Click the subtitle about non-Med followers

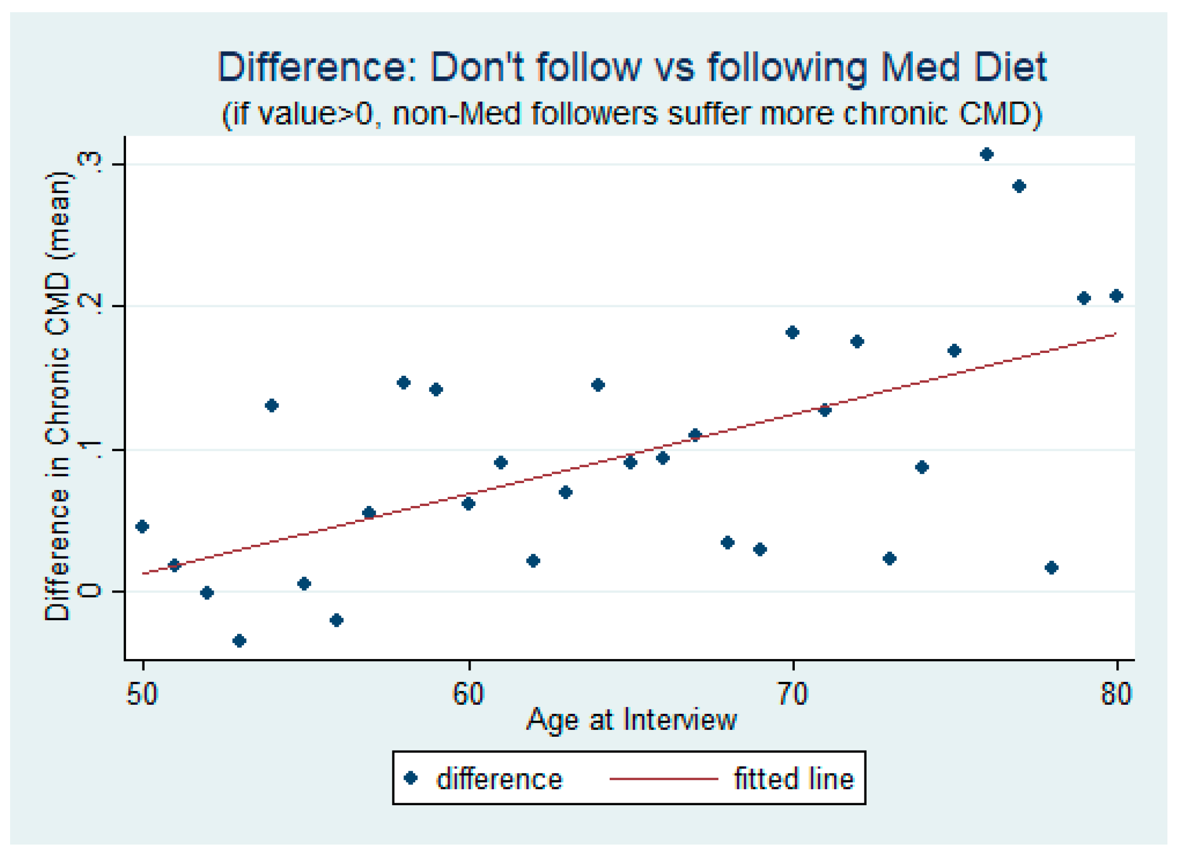632,114
